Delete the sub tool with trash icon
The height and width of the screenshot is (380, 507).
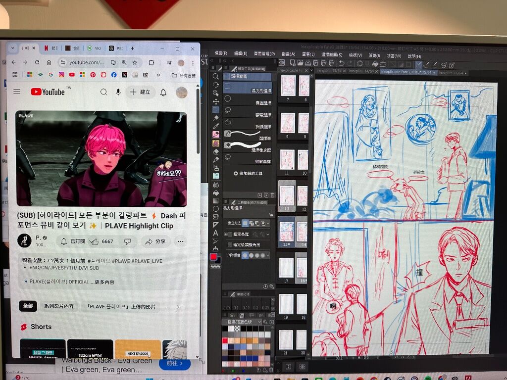click(x=272, y=195)
